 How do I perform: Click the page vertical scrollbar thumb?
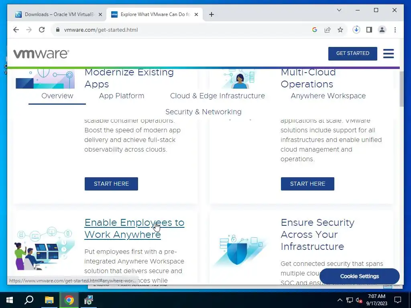click(401, 89)
